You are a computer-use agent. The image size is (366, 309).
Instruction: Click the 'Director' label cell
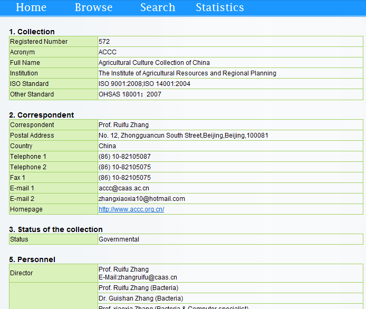pyautogui.click(x=53, y=273)
